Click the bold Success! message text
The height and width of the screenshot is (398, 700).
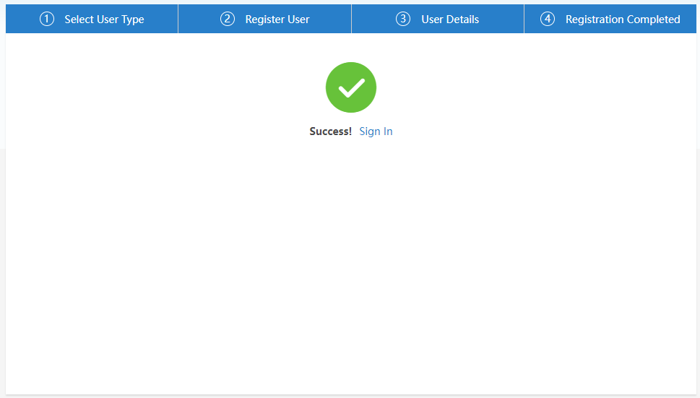330,131
